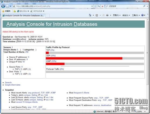Open Most recent Alerts any protocol link
150x114 pixels.
[x=34, y=93]
